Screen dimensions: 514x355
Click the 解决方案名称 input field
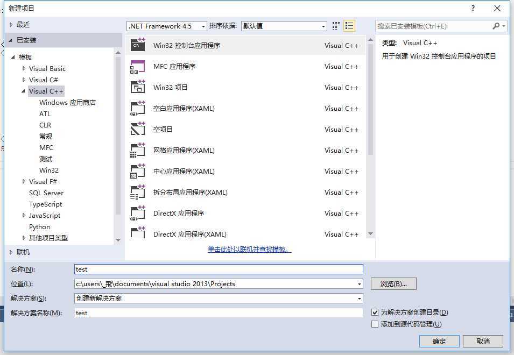[219, 313]
